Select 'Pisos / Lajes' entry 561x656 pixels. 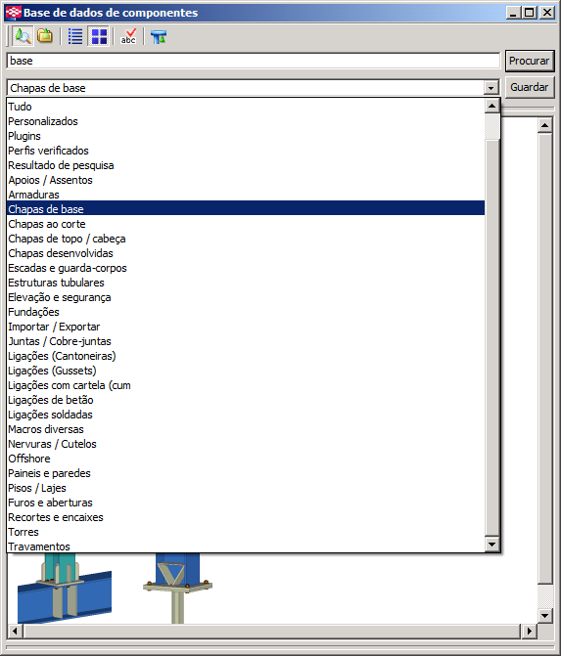[x=246, y=488]
